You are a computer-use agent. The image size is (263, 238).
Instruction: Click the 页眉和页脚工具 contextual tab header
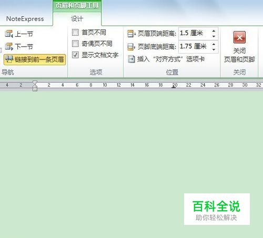point(77,6)
